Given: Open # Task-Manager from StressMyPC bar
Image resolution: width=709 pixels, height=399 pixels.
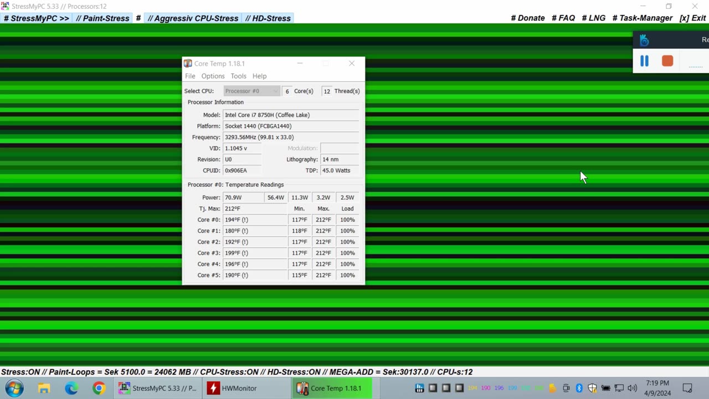Looking at the screenshot, I should click(x=643, y=18).
